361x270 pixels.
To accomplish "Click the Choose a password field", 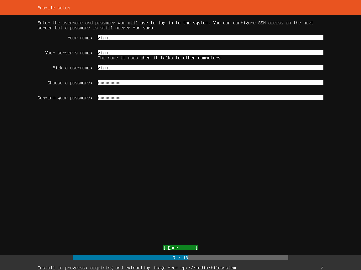I will [211, 82].
